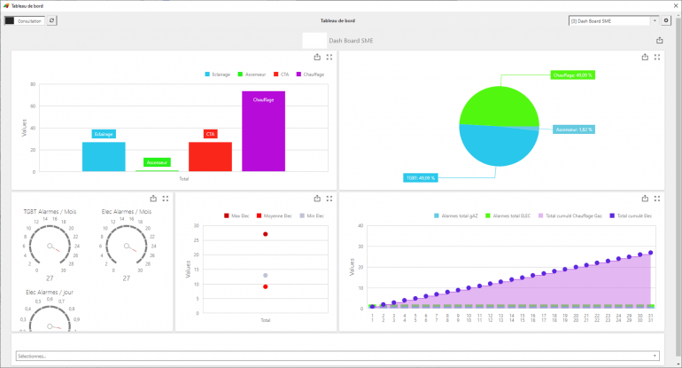This screenshot has height=368, width=682.
Task: Toggle Alarmes total ELEC legend entry
Action: tap(508, 216)
